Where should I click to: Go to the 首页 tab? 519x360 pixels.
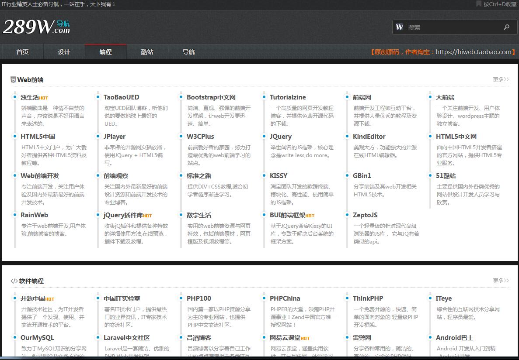[22, 52]
